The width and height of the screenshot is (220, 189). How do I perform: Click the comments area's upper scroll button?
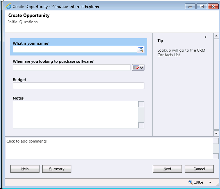[x=215, y=141]
